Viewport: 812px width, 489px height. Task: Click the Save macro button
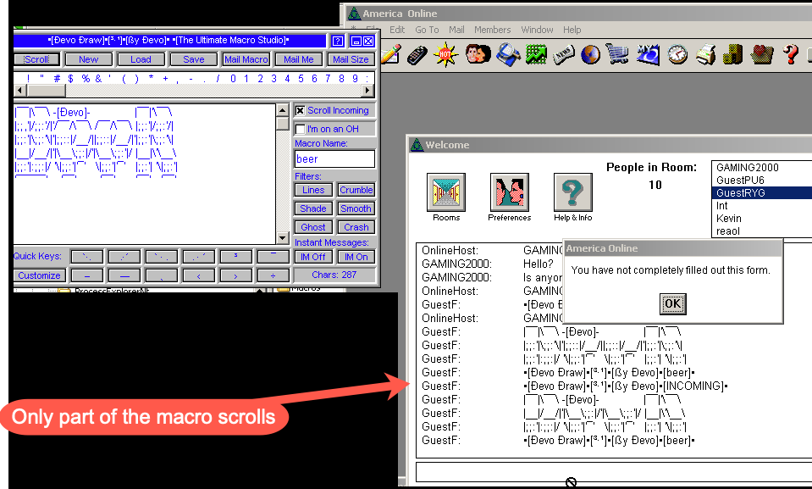tap(194, 59)
